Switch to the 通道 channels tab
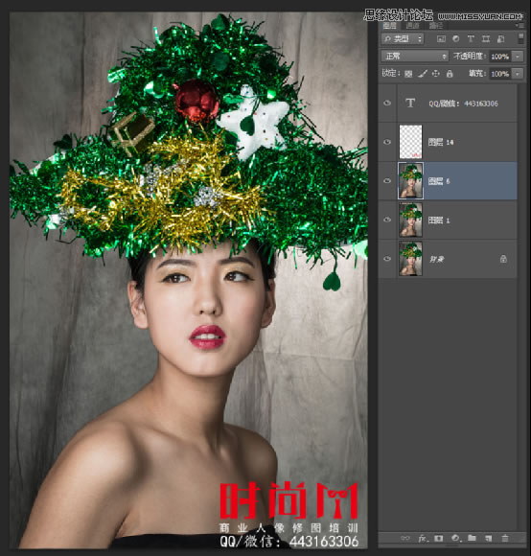 click(412, 26)
